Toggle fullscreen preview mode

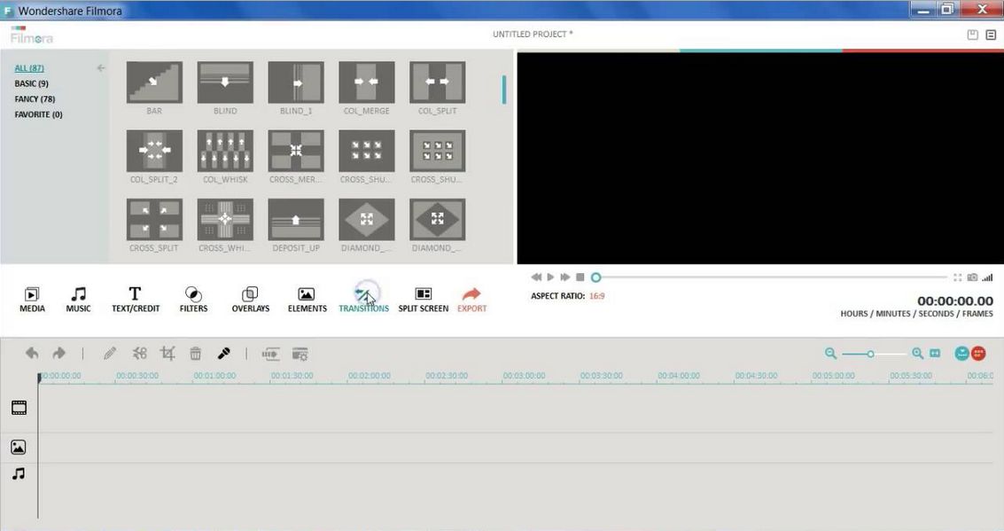[x=958, y=275]
